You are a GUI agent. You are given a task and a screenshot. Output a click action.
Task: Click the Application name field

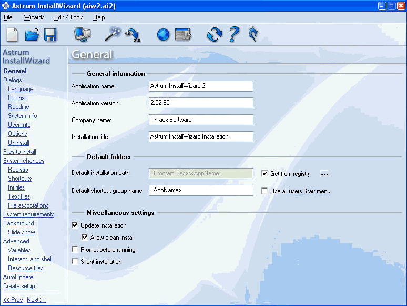tap(201, 86)
